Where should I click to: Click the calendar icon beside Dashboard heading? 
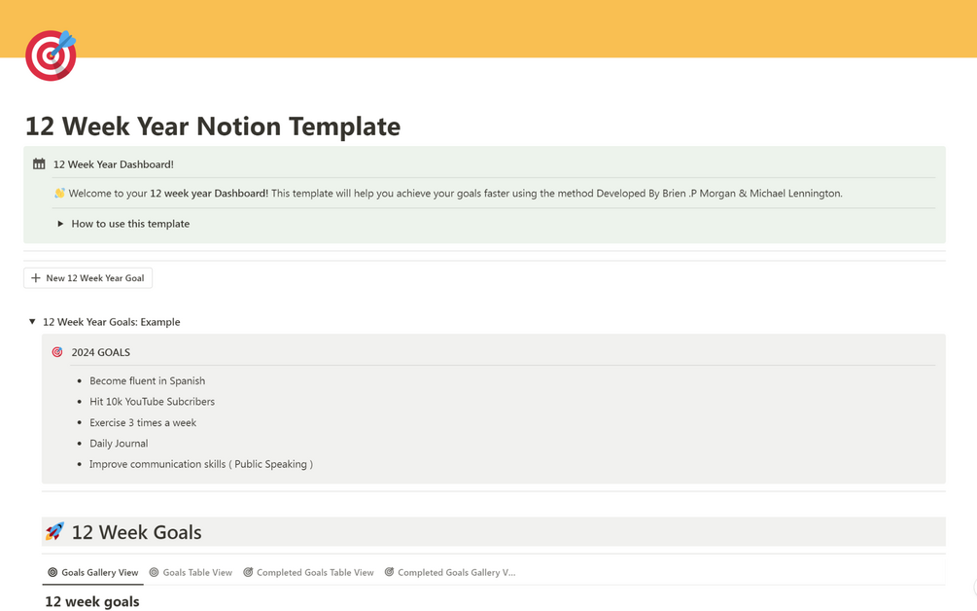pos(39,164)
